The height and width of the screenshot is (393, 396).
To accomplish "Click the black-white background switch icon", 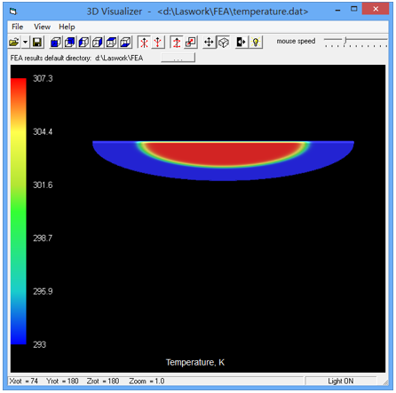I will point(242,43).
